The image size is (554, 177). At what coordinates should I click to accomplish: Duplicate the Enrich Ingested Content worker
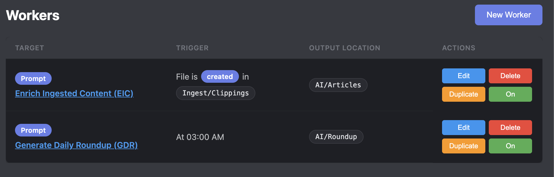tap(463, 94)
